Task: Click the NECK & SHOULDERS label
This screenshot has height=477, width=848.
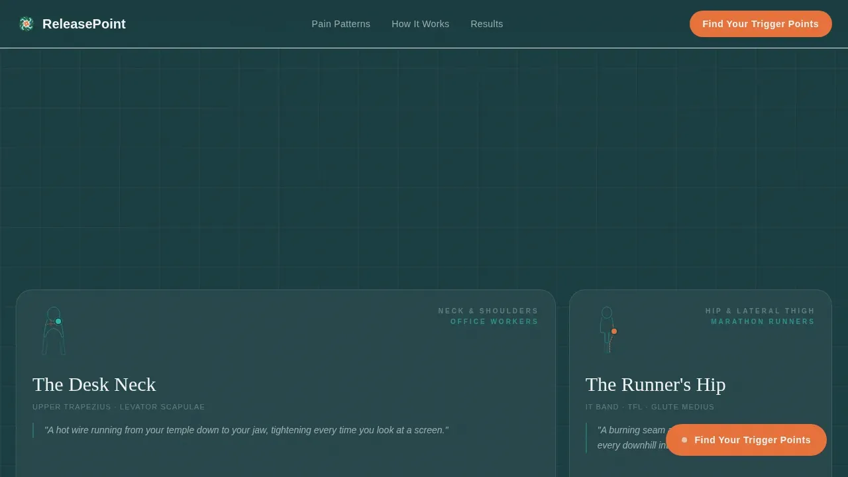Action: pyautogui.click(x=488, y=311)
